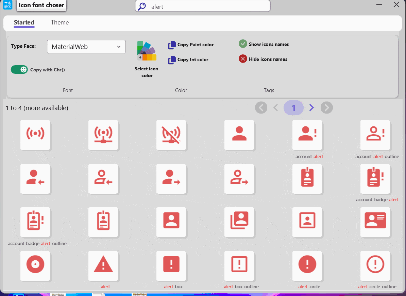Click Copy Int color button
Screen dimensions: 406x296
(x=188, y=60)
